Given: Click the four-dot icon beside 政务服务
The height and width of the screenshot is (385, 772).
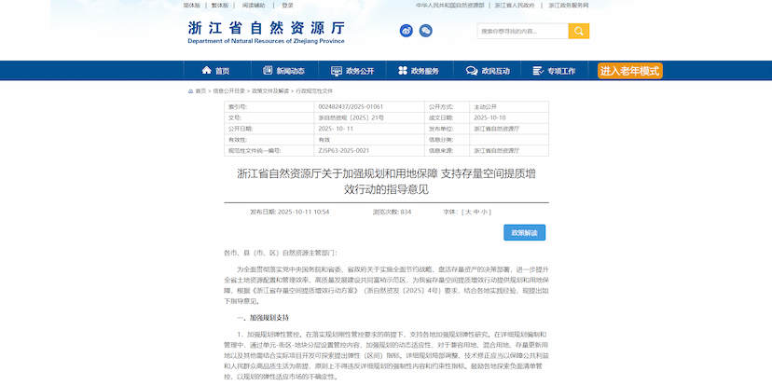Looking at the screenshot, I should click(402, 71).
